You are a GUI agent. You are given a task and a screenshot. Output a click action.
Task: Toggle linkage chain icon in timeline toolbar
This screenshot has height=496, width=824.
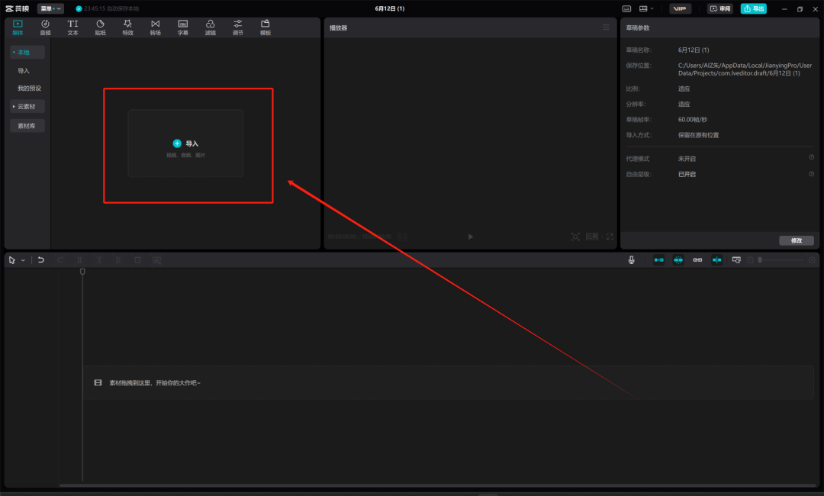(x=697, y=260)
